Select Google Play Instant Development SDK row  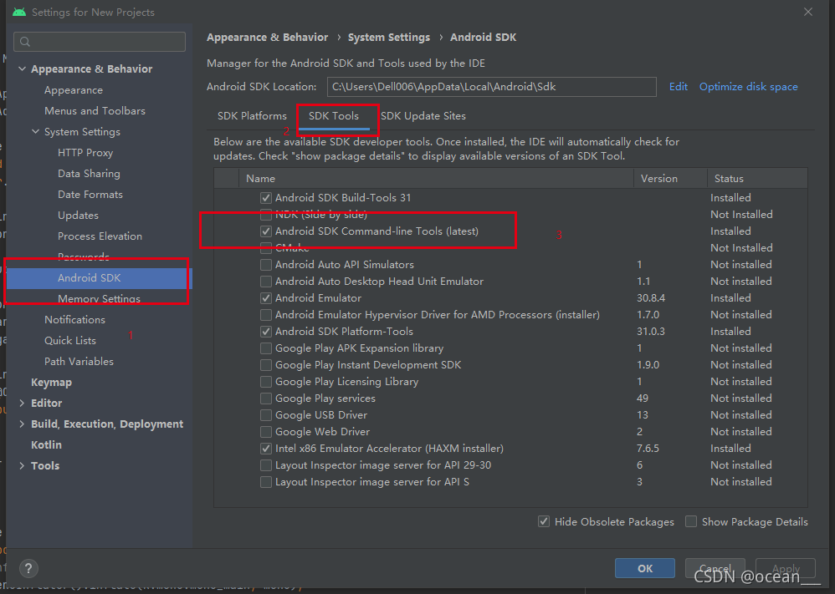510,365
